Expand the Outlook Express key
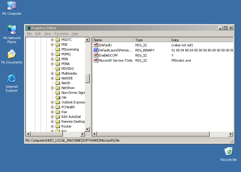Viewport: 241px width, 172px height. click(52, 102)
